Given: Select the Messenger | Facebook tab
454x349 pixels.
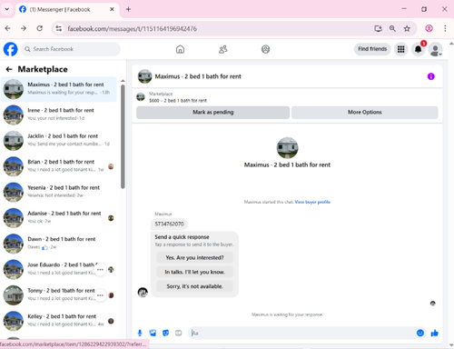Looking at the screenshot, I should pyautogui.click(x=66, y=9).
